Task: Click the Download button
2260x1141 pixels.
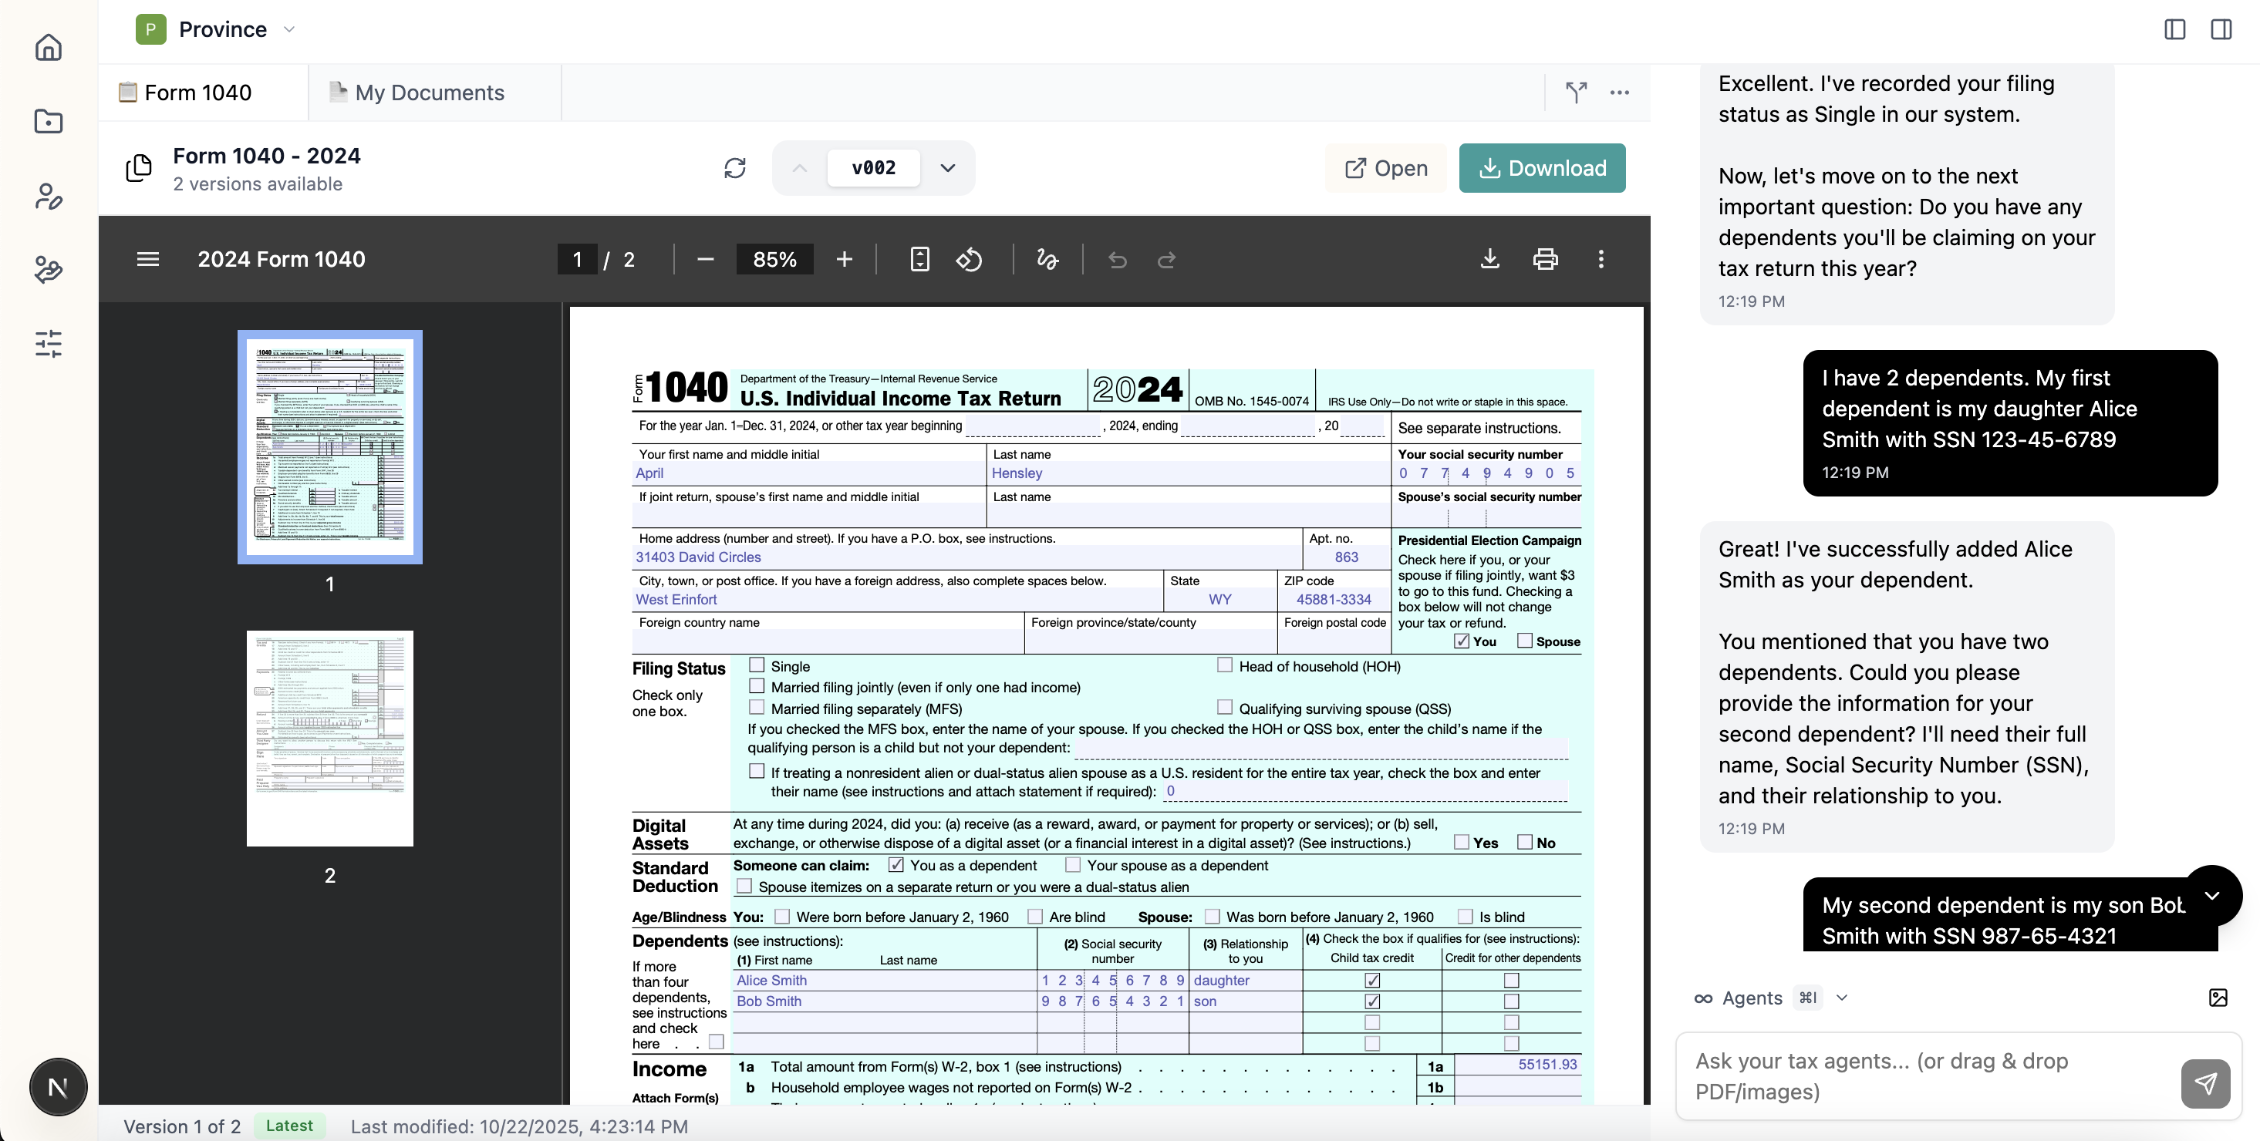Action: 1541,167
